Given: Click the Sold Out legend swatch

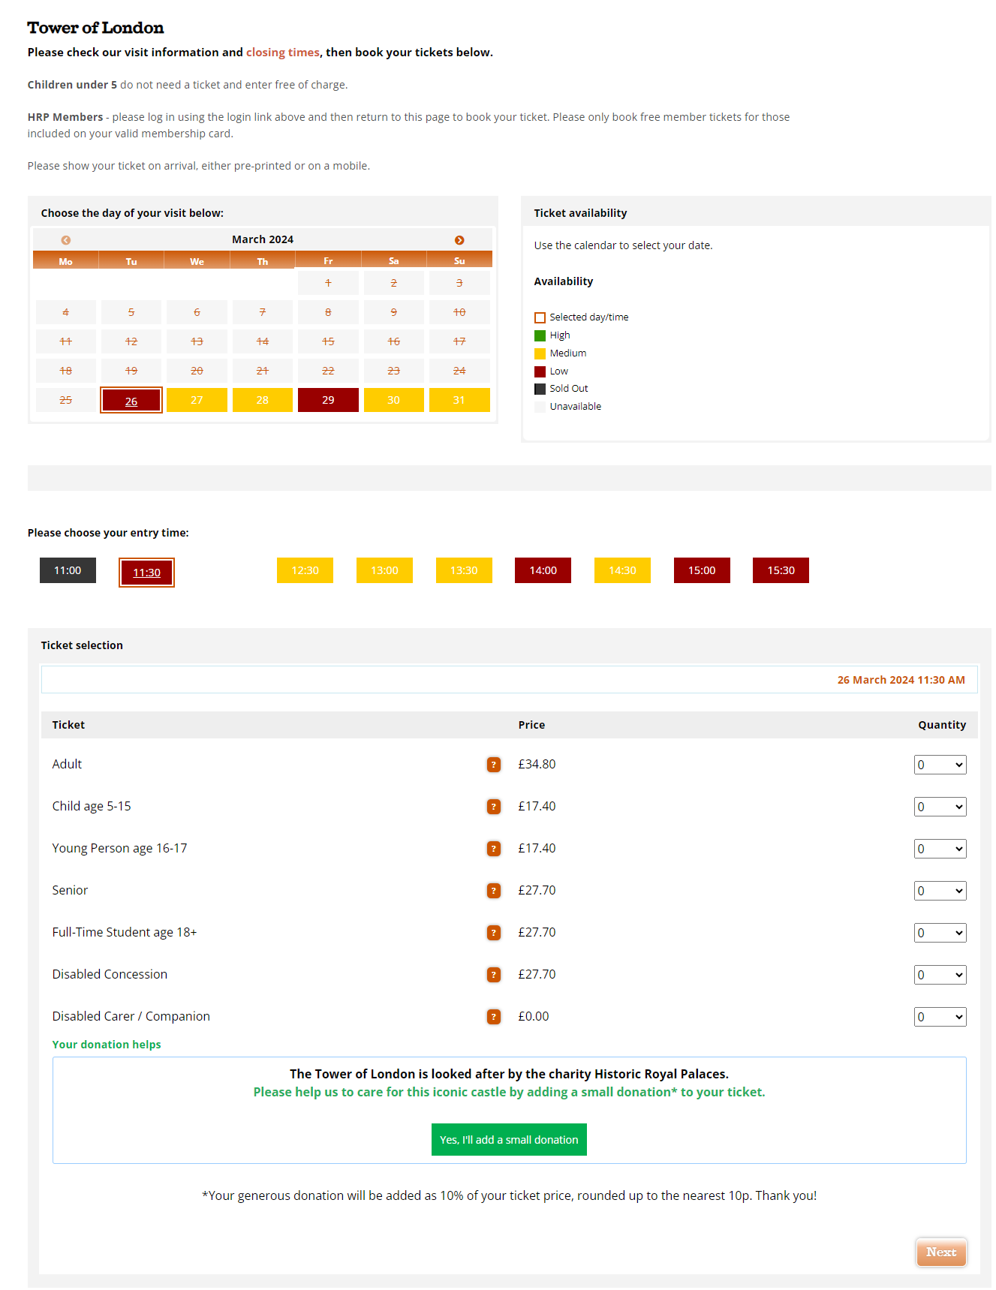Looking at the screenshot, I should pos(540,389).
